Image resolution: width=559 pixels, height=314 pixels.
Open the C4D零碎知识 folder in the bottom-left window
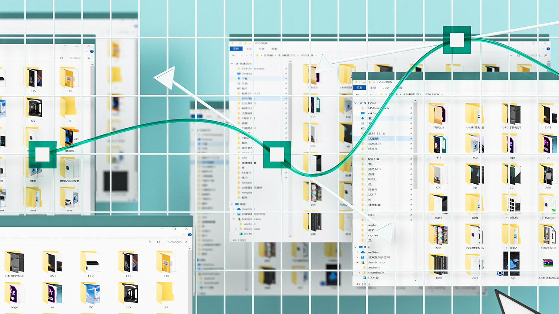point(14,264)
